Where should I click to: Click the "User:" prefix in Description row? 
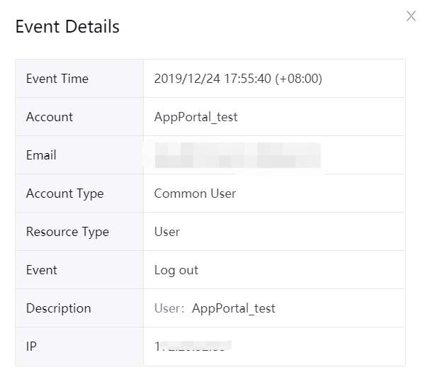169,308
